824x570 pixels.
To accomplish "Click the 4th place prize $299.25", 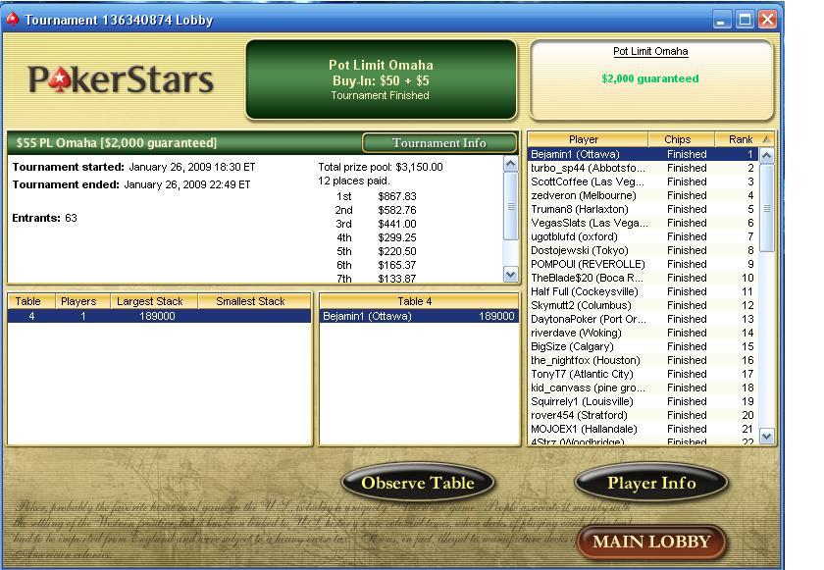I will [x=396, y=237].
